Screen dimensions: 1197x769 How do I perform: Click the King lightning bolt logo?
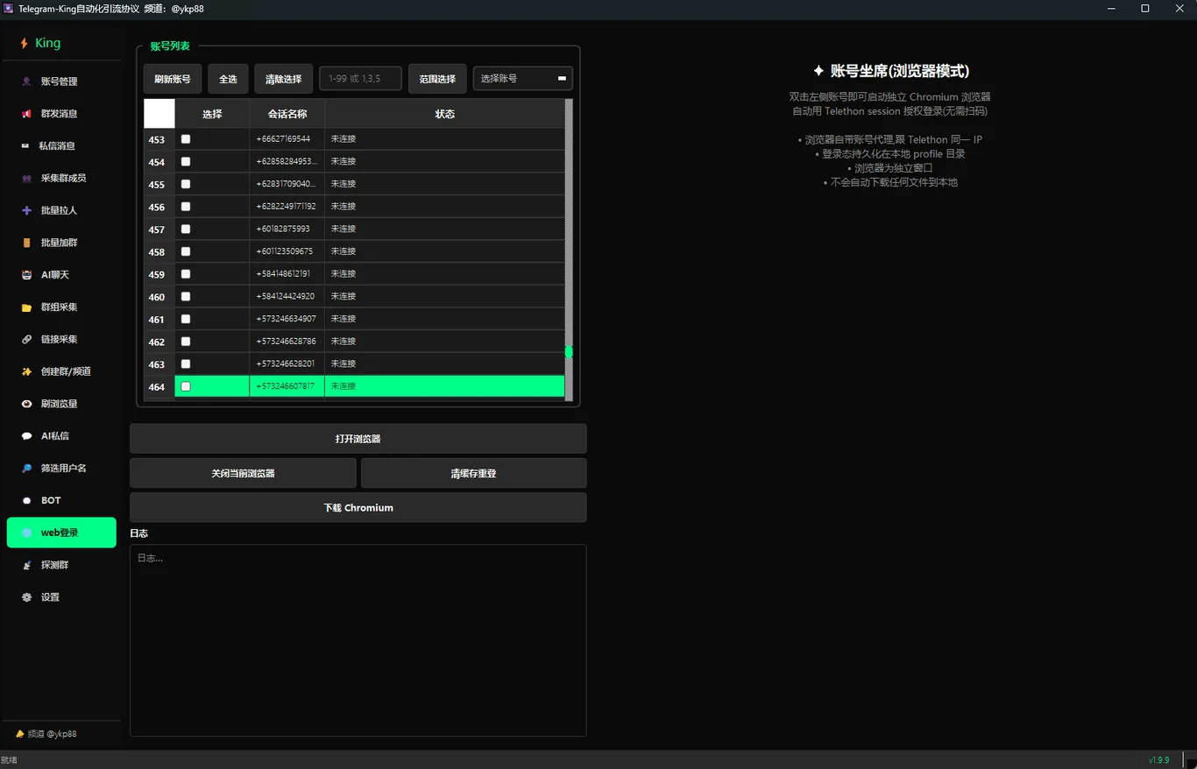[24, 43]
